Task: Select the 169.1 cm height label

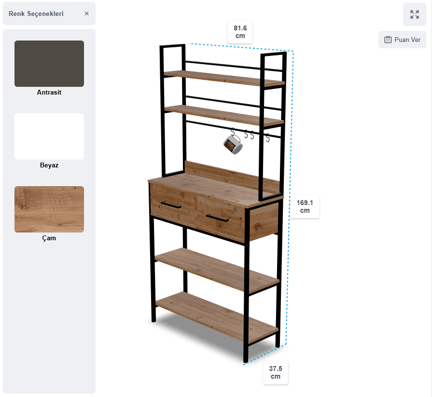Action: [x=305, y=206]
